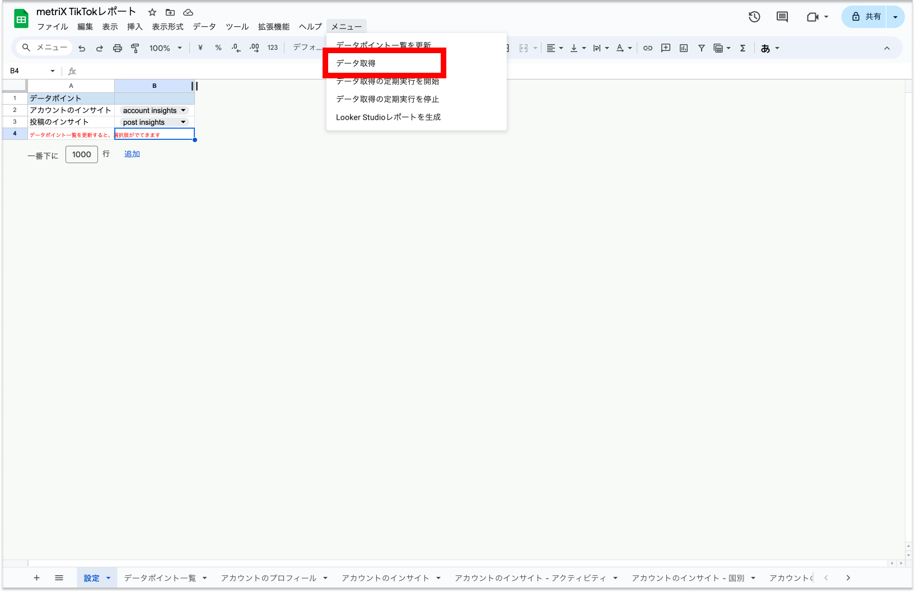Open the font selector dropdown
The height and width of the screenshot is (592, 915).
pyautogui.click(x=307, y=48)
